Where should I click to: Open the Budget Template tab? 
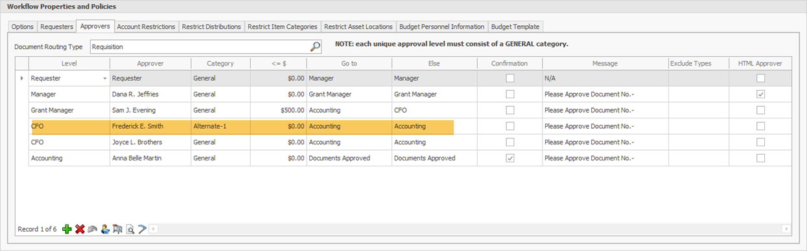click(x=515, y=27)
